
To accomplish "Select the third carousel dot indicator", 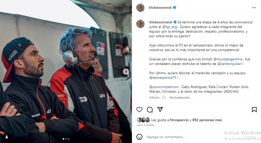I will 69,139.
